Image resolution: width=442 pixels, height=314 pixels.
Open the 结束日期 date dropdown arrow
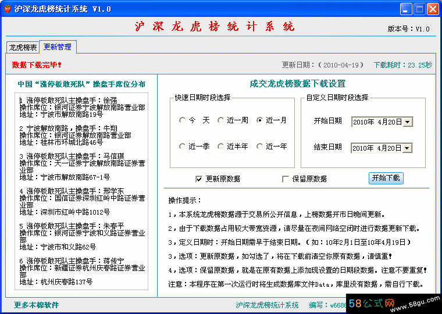[407, 148]
